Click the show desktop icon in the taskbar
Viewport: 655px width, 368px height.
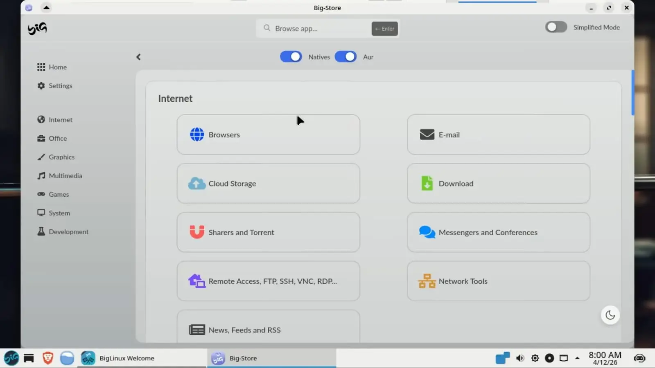tap(29, 358)
